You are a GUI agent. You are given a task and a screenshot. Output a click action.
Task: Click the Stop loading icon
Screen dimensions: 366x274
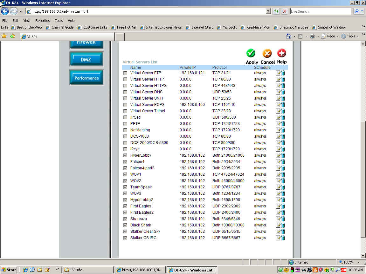click(285, 11)
